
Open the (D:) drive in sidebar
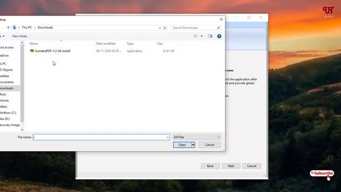[5, 118]
